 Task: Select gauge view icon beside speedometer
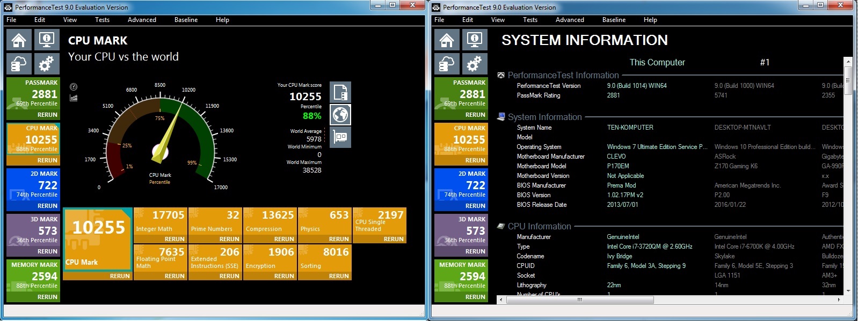click(74, 87)
